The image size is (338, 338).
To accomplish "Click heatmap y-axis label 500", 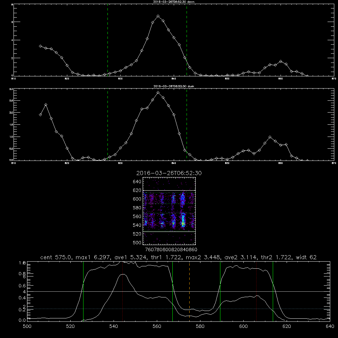I will [137, 242].
